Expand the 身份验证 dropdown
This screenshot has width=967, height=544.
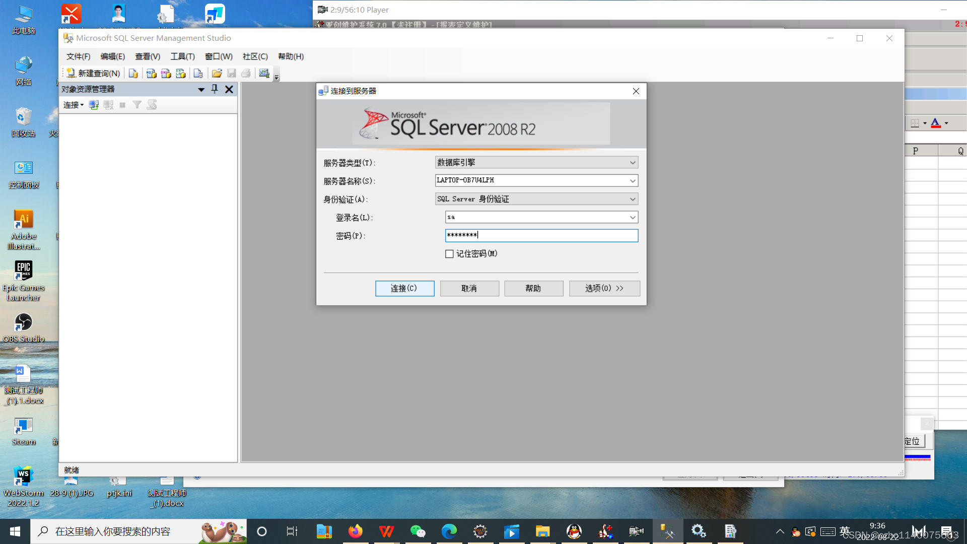coord(633,199)
